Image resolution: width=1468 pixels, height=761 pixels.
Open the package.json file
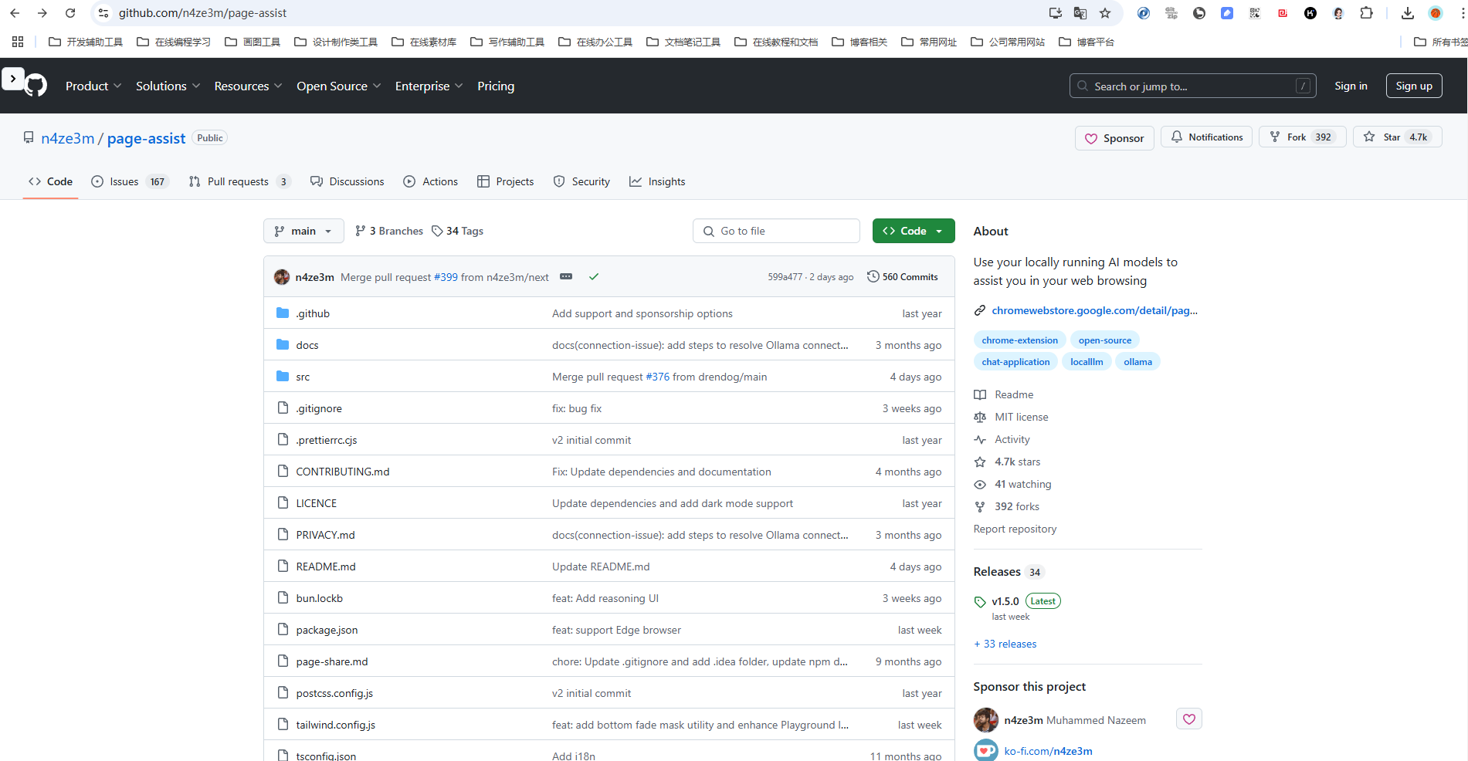327,630
